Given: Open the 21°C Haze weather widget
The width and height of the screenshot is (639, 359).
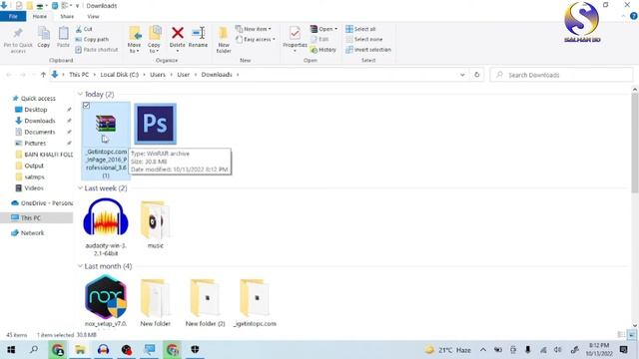Looking at the screenshot, I should (448, 350).
